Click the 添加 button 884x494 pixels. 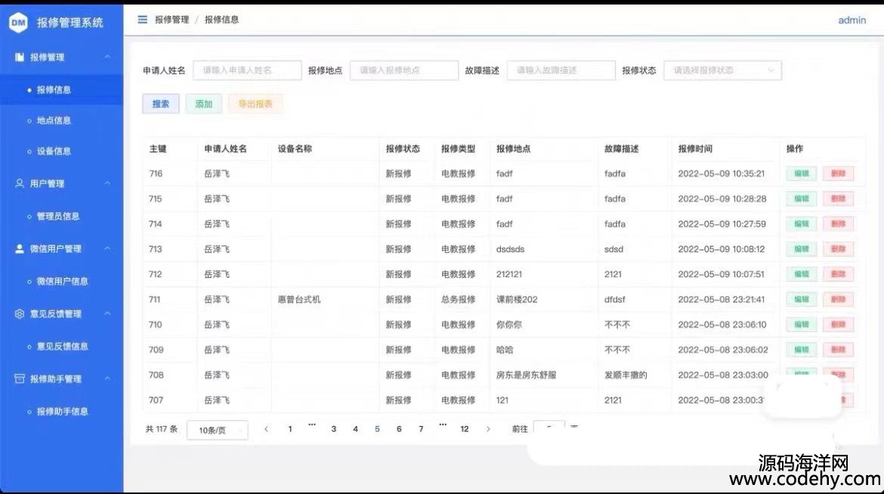[203, 103]
